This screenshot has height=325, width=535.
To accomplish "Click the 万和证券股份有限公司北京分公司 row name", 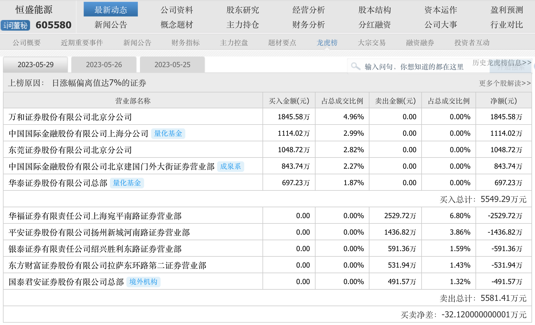I will pos(70,117).
